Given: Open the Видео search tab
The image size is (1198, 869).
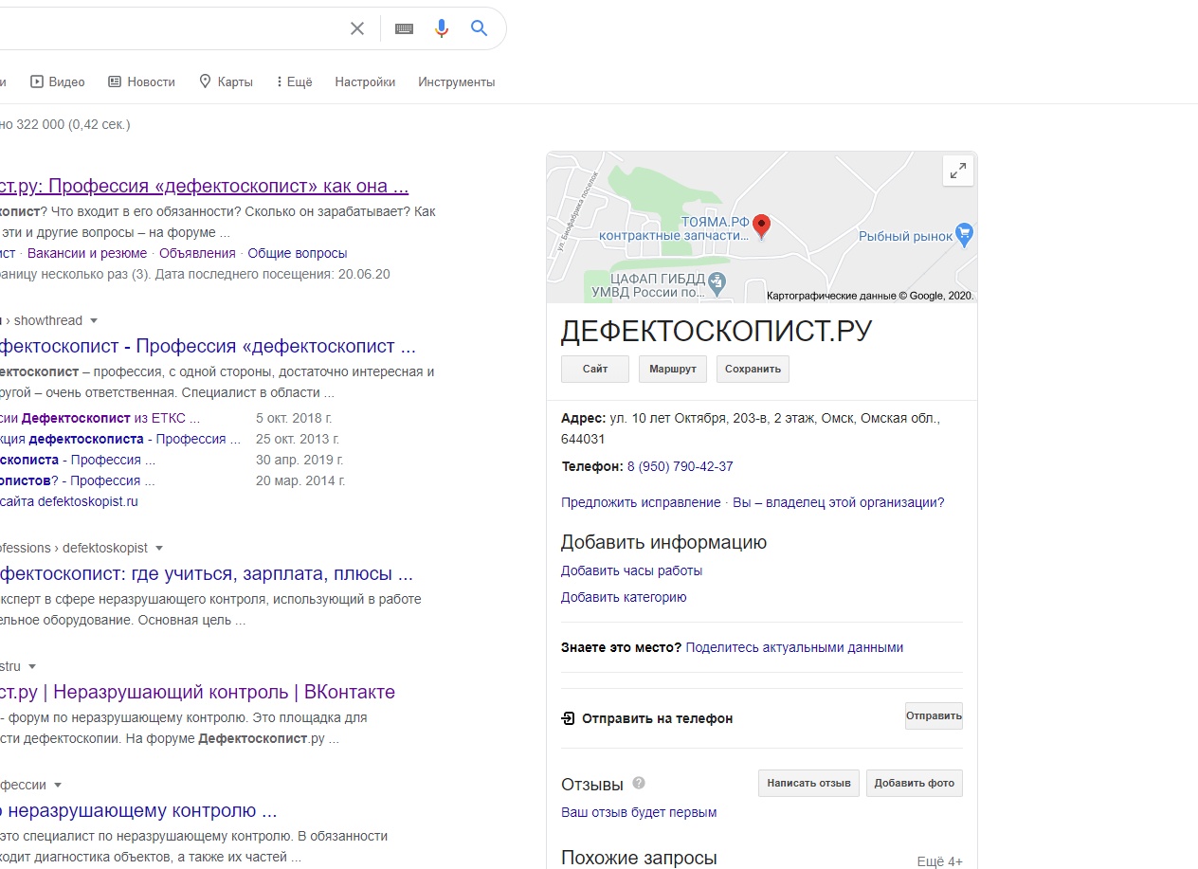Looking at the screenshot, I should 58,81.
